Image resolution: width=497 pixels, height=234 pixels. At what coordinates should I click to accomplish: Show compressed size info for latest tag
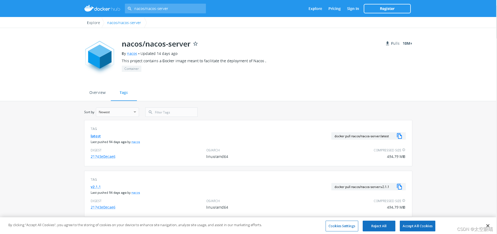pos(404,150)
